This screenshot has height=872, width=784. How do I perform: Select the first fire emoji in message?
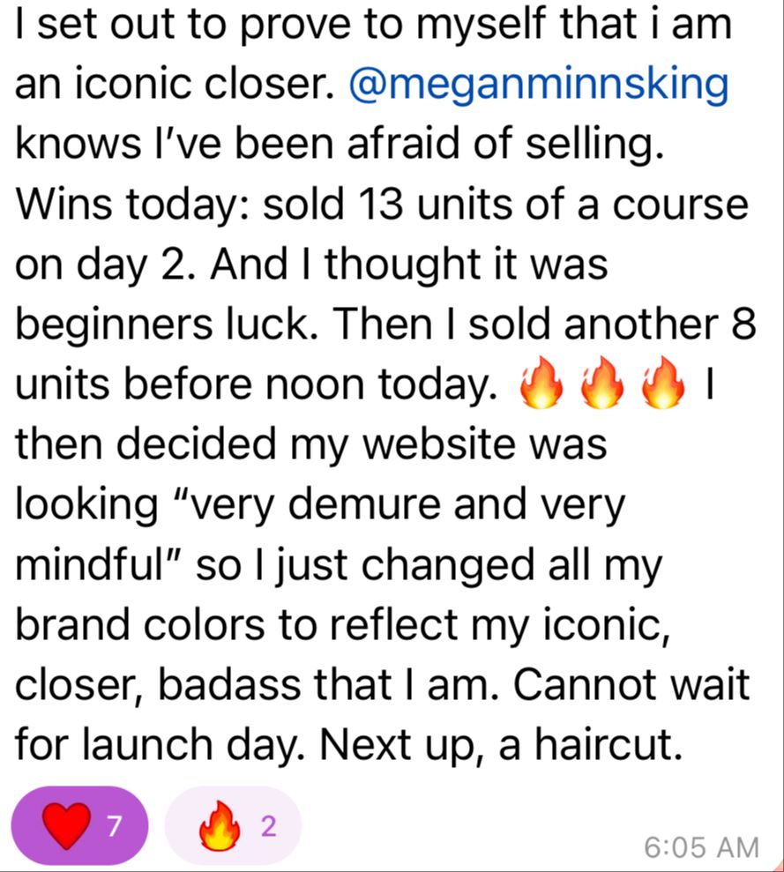click(x=541, y=384)
